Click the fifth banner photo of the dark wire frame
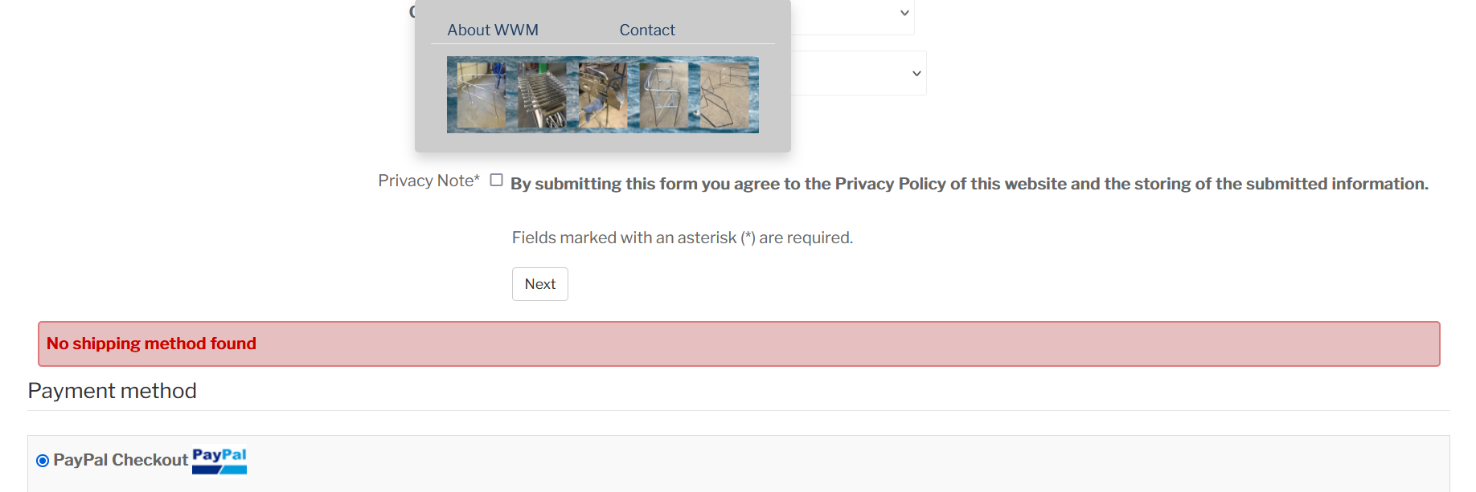Viewport: 1476px width, 492px height. point(724,96)
